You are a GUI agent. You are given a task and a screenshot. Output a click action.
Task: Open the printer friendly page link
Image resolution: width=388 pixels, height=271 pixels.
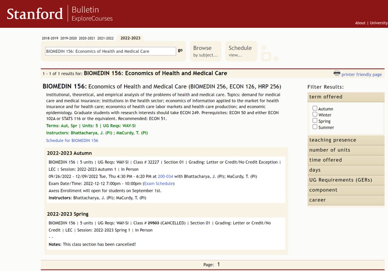tap(361, 75)
